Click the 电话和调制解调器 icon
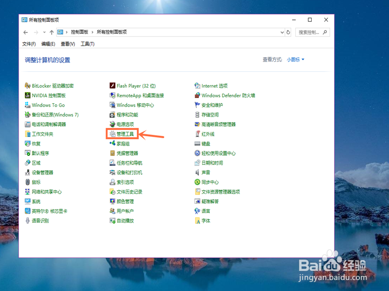The image size is (389, 291). pyautogui.click(x=28, y=124)
